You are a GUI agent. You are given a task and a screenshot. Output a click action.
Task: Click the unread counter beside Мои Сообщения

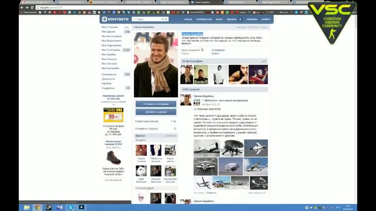pos(126,50)
